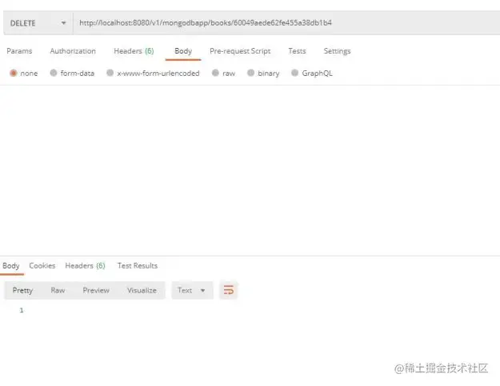500x386 pixels.
Task: Click the request URL input field
Action: [x=286, y=23]
